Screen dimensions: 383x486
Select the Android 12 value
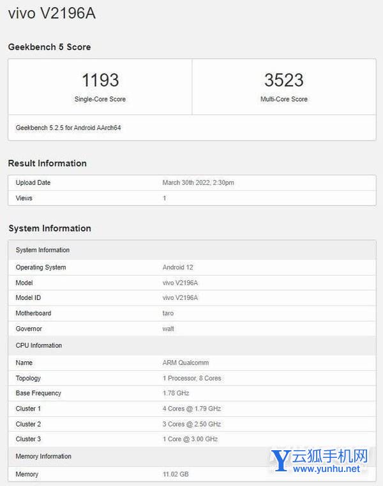[178, 267]
